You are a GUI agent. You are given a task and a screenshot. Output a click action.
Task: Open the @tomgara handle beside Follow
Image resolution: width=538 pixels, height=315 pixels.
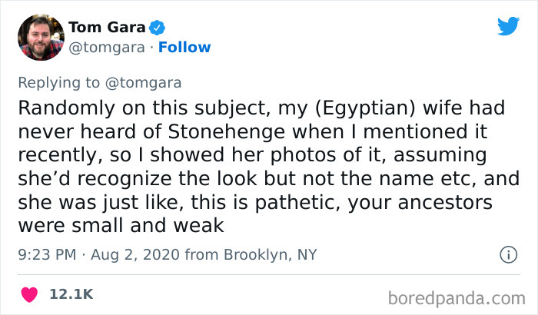(x=107, y=48)
